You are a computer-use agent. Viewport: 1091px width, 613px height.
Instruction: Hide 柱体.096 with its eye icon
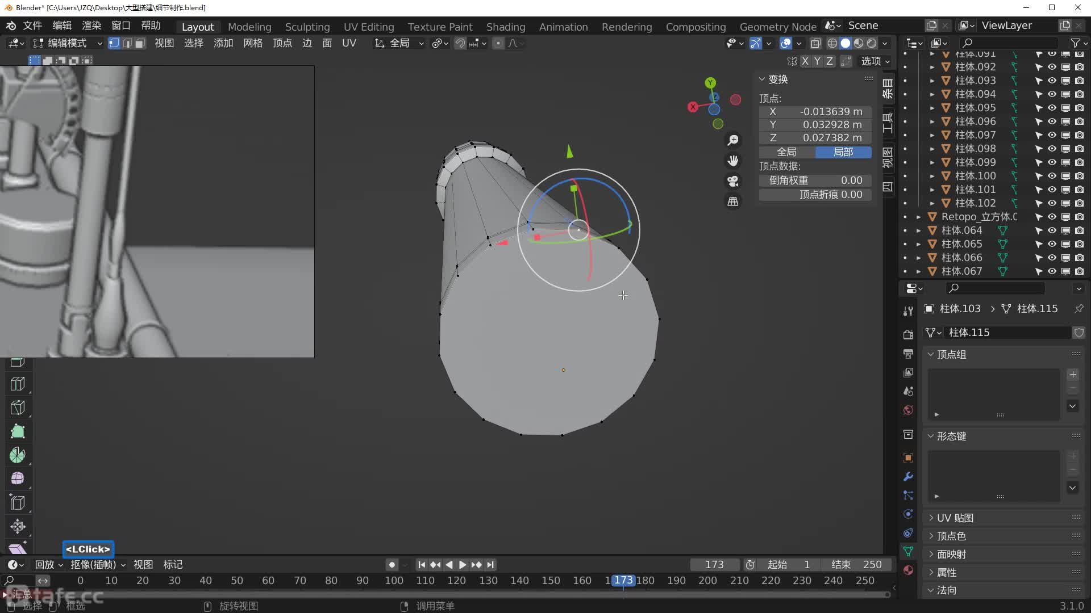(1052, 121)
